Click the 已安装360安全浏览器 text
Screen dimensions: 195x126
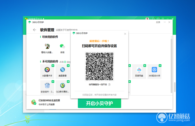(49, 100)
